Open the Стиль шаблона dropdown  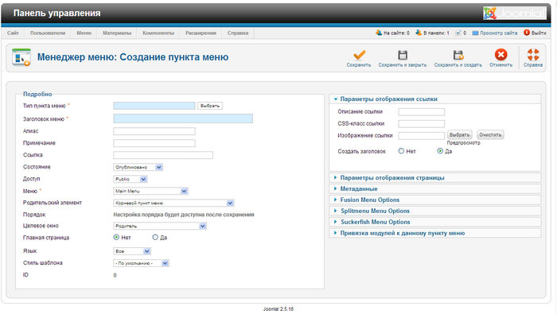(141, 263)
